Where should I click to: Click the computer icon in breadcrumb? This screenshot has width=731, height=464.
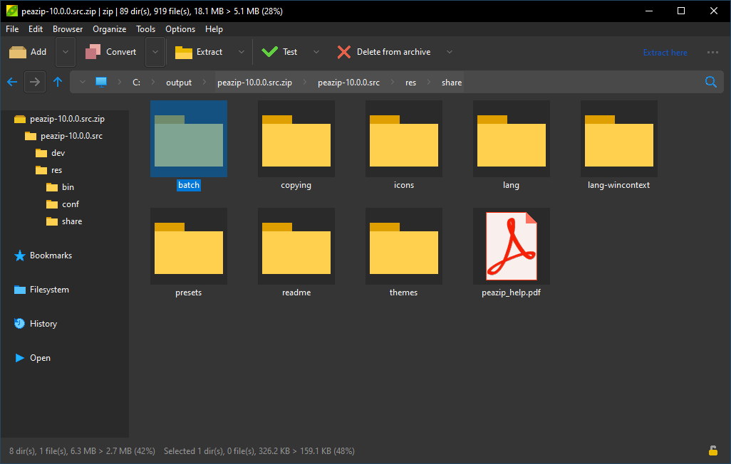coord(101,82)
